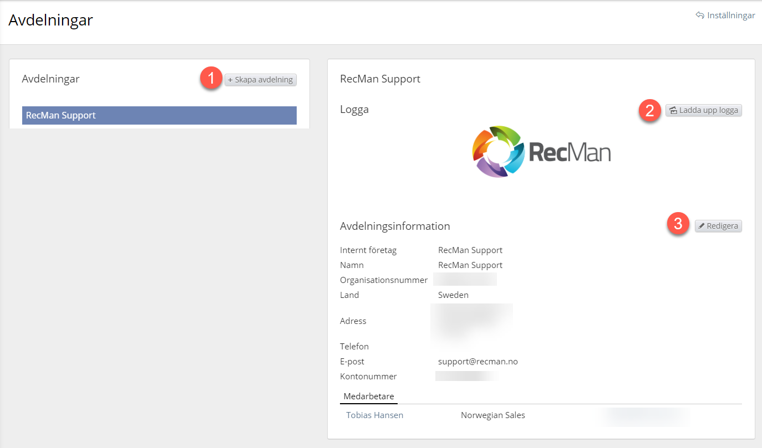Click the Avdelningar heading above the department list
This screenshot has width=762, height=448.
click(x=50, y=79)
